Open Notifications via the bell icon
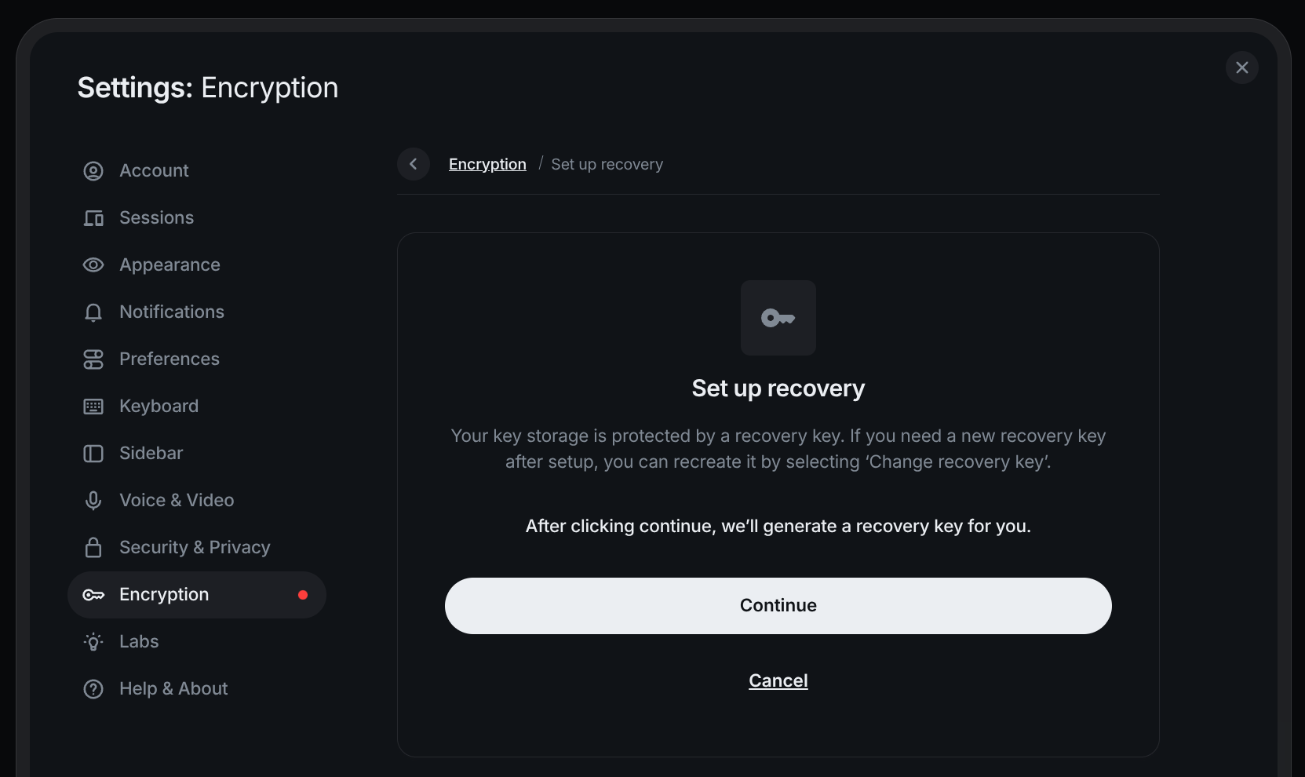 pos(93,312)
